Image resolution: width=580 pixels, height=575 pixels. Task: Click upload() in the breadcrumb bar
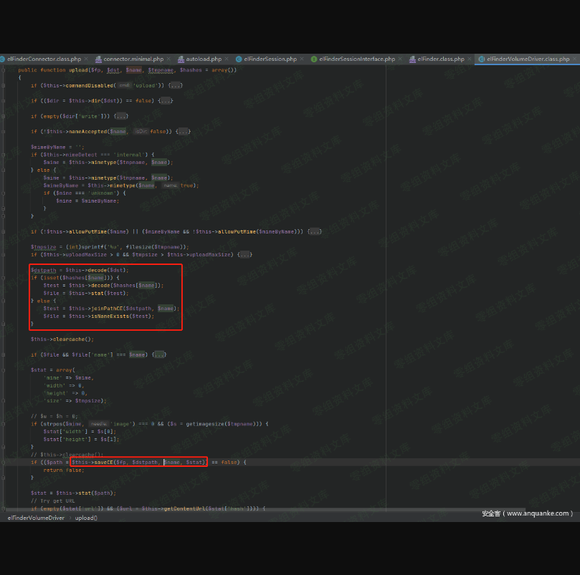pyautogui.click(x=86, y=517)
